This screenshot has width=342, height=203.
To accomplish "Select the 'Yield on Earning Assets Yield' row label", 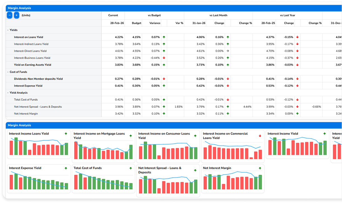I will tap(33, 65).
